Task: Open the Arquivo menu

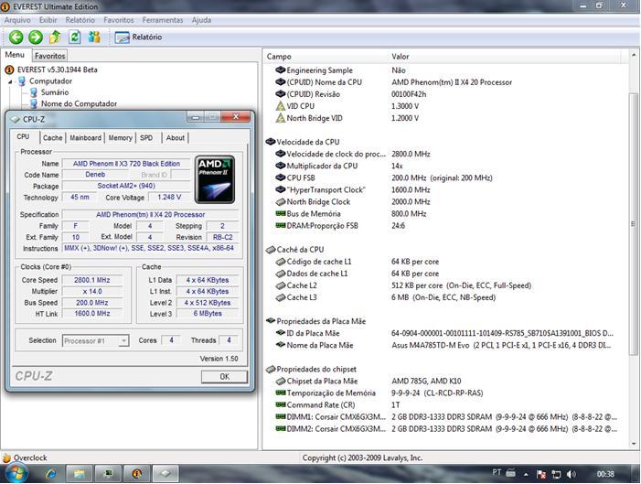Action: coord(17,20)
